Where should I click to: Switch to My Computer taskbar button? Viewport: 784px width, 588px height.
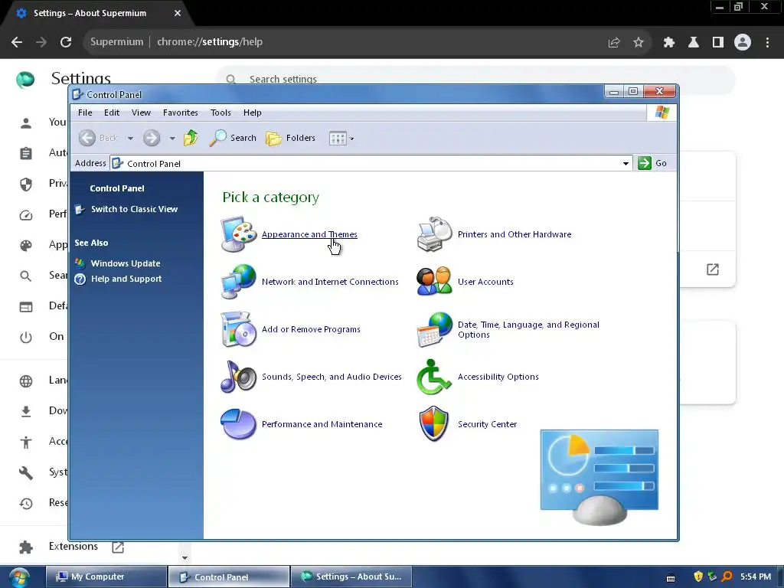pos(106,577)
